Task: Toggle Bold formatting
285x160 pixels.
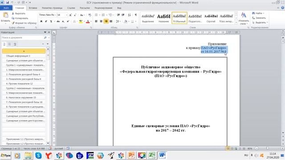Action: coord(41,21)
